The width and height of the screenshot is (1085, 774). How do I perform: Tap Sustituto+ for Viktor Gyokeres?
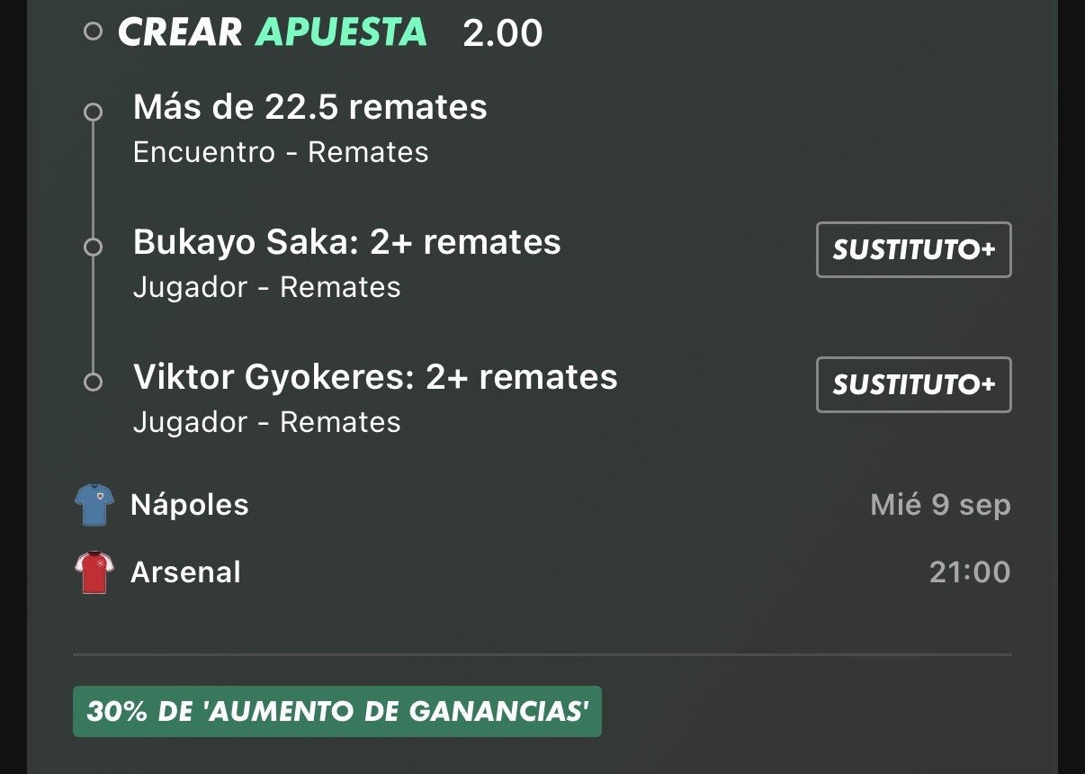(x=914, y=384)
